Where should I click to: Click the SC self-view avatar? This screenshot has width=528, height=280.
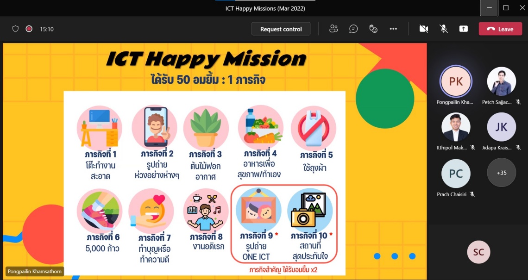click(x=478, y=252)
